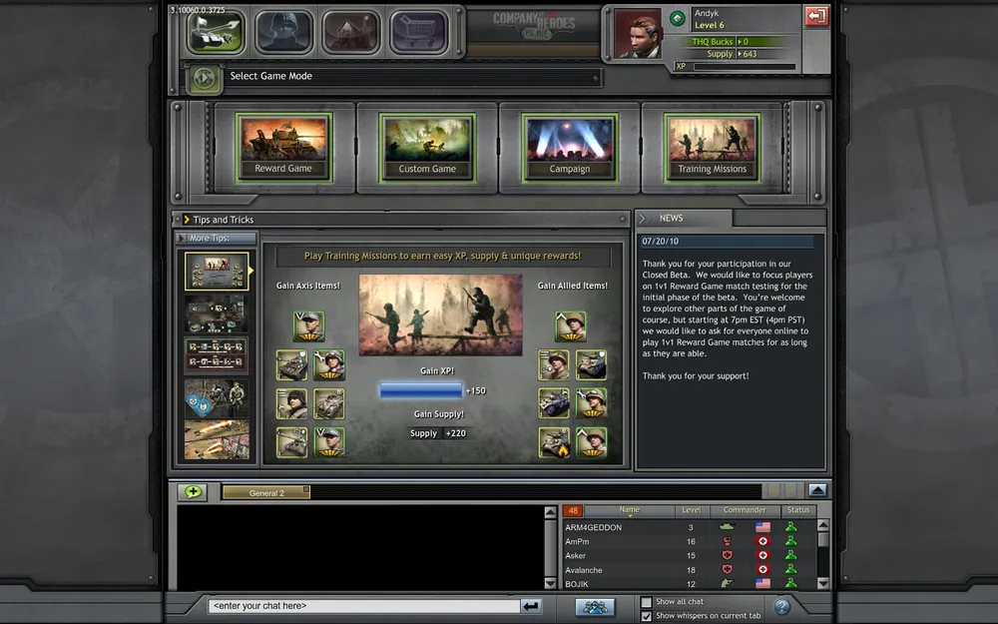
Task: Enable the Show all chat checkbox
Action: click(646, 602)
